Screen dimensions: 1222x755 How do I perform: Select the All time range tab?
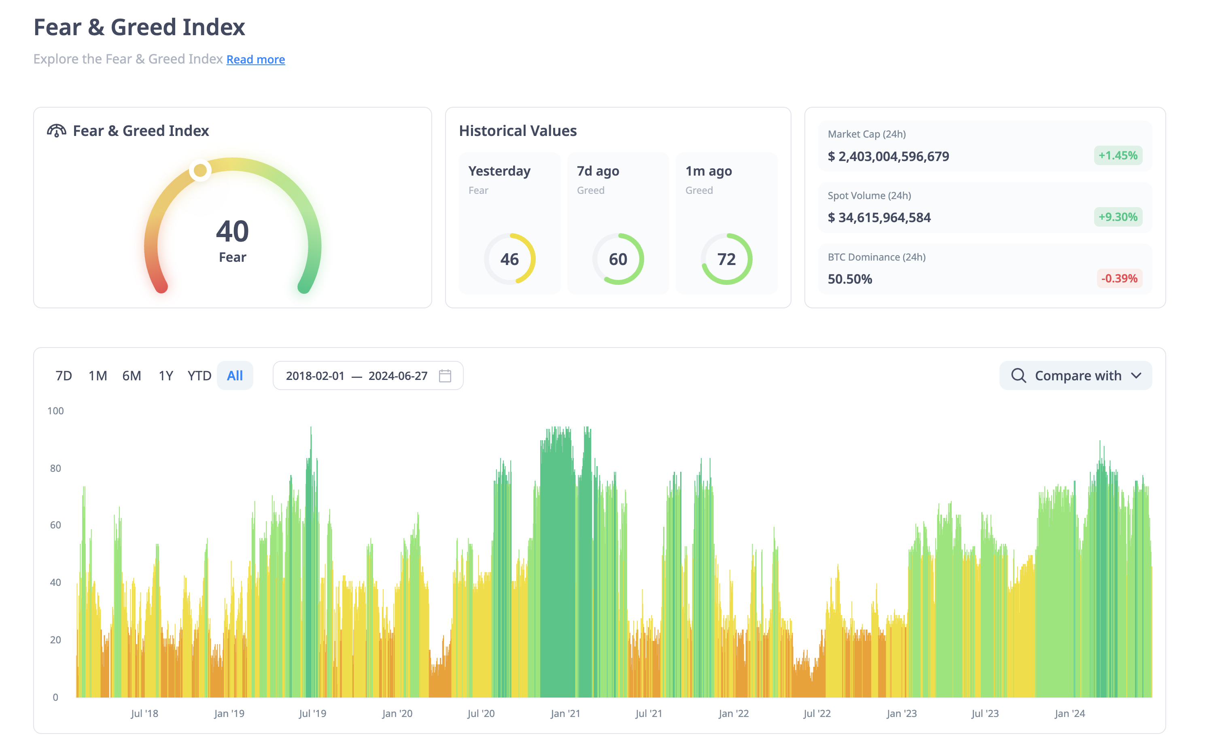(235, 375)
